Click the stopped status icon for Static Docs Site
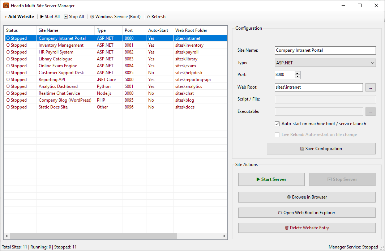The height and width of the screenshot is (251, 385). [8, 107]
